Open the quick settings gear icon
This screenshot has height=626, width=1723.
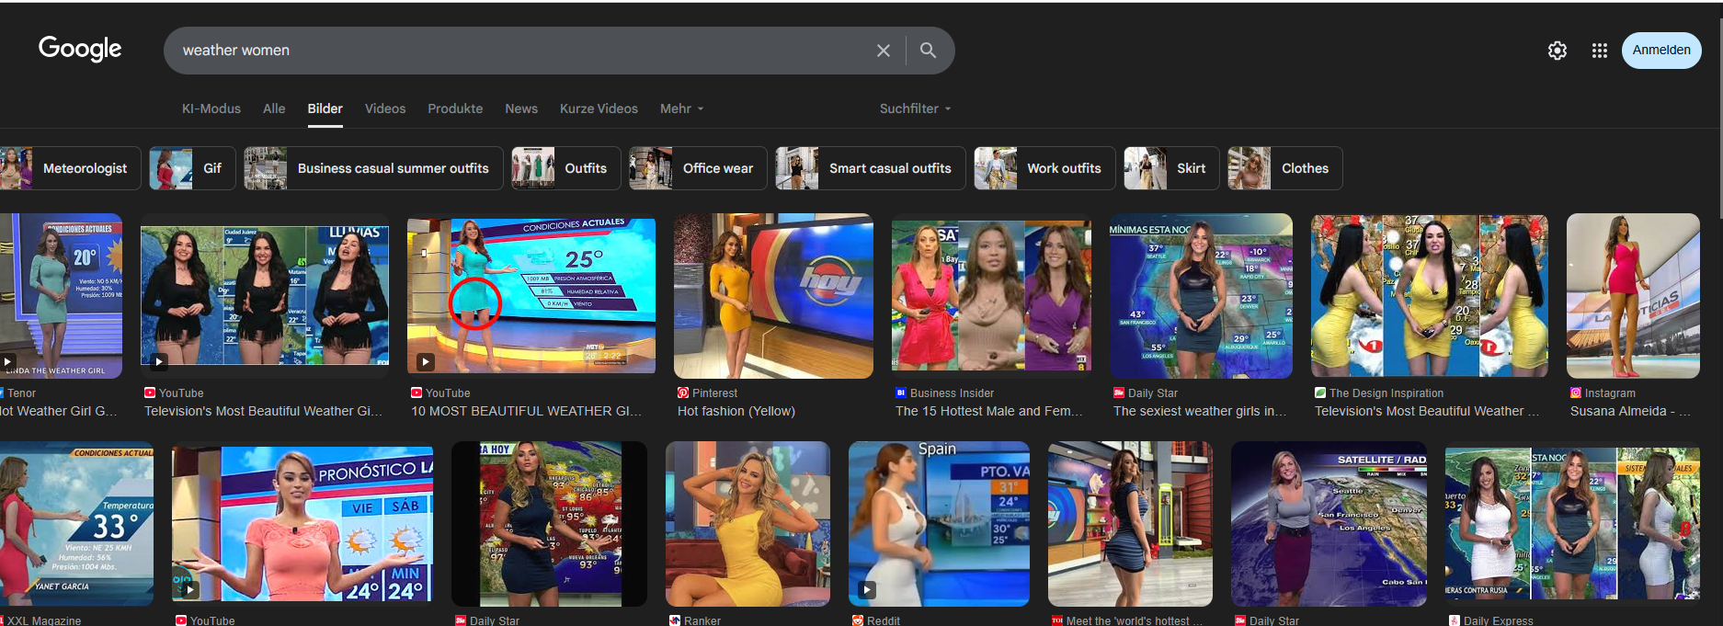click(x=1557, y=51)
